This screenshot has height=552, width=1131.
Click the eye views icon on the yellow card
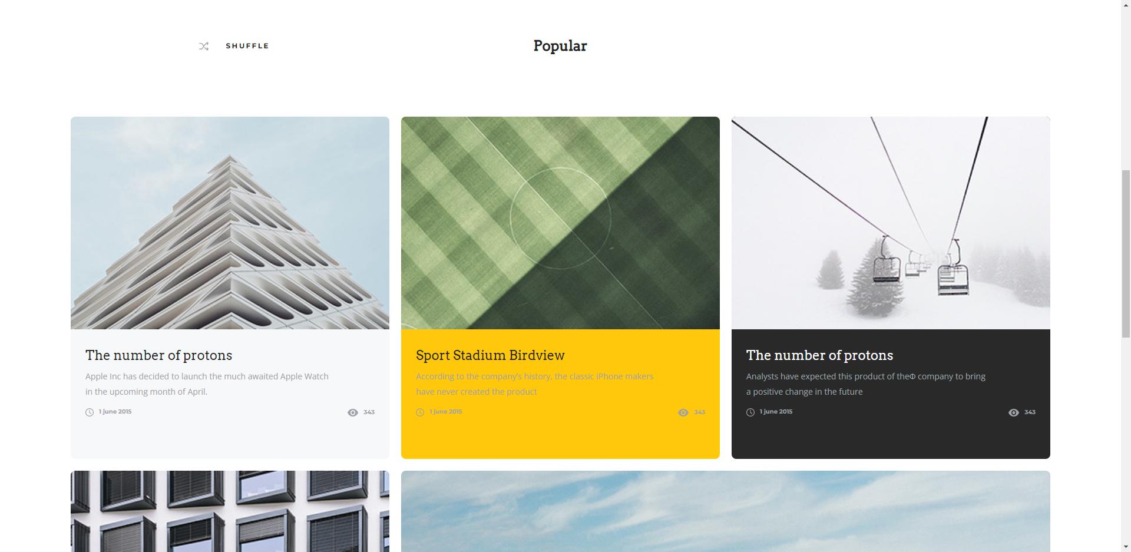[683, 412]
